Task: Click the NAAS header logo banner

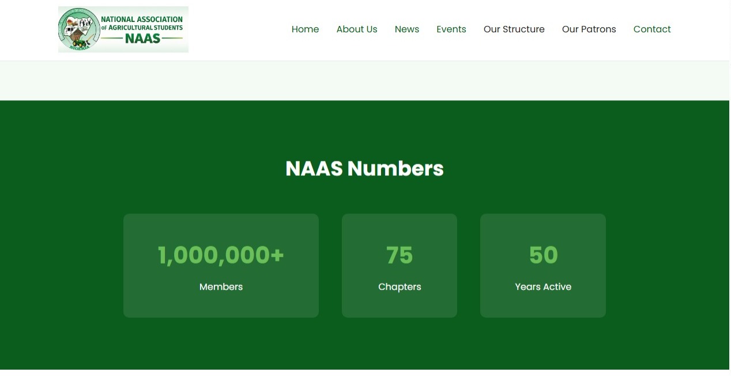Action: point(123,29)
